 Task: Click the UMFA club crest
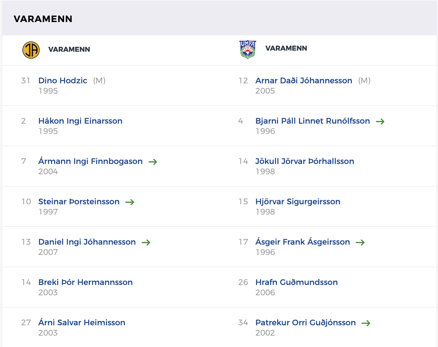pyautogui.click(x=248, y=49)
